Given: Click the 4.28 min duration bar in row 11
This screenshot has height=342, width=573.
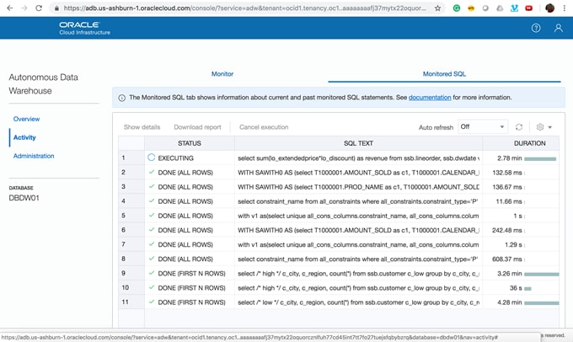Looking at the screenshot, I should 542,303.
